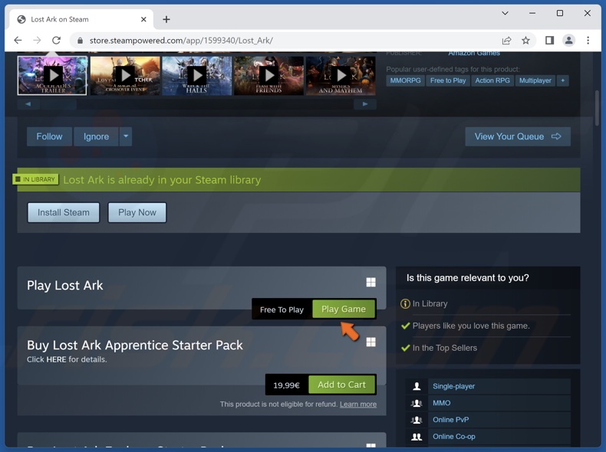Add Apprentice Starter Pack to cart
Viewport: 606px width, 452px height.
[341, 385]
